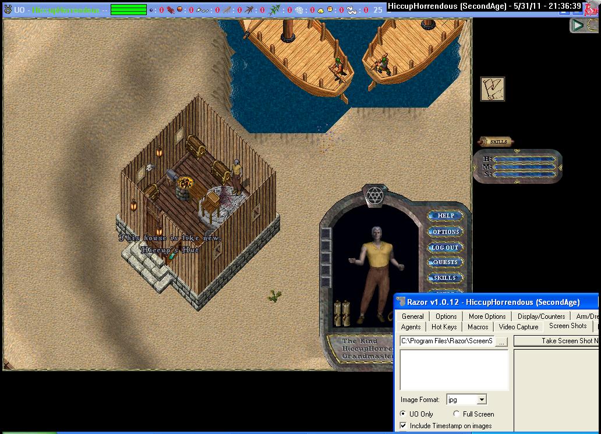Select the UO Only radio option
601x434 pixels.
click(x=404, y=414)
